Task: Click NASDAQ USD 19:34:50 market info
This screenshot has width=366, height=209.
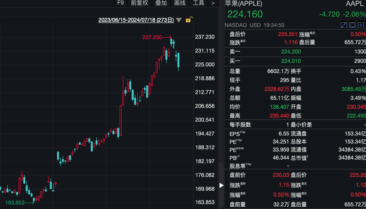Action: (255, 25)
